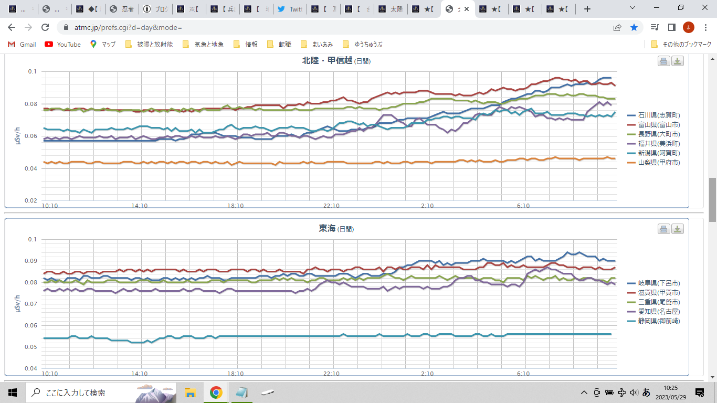The width and height of the screenshot is (717, 403).
Task: Toggle 山梨県(甲府市) series in legend
Action: 653,163
